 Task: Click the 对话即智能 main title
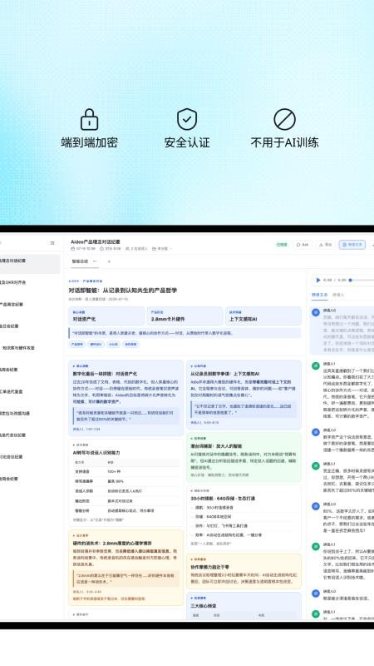[x=123, y=291]
